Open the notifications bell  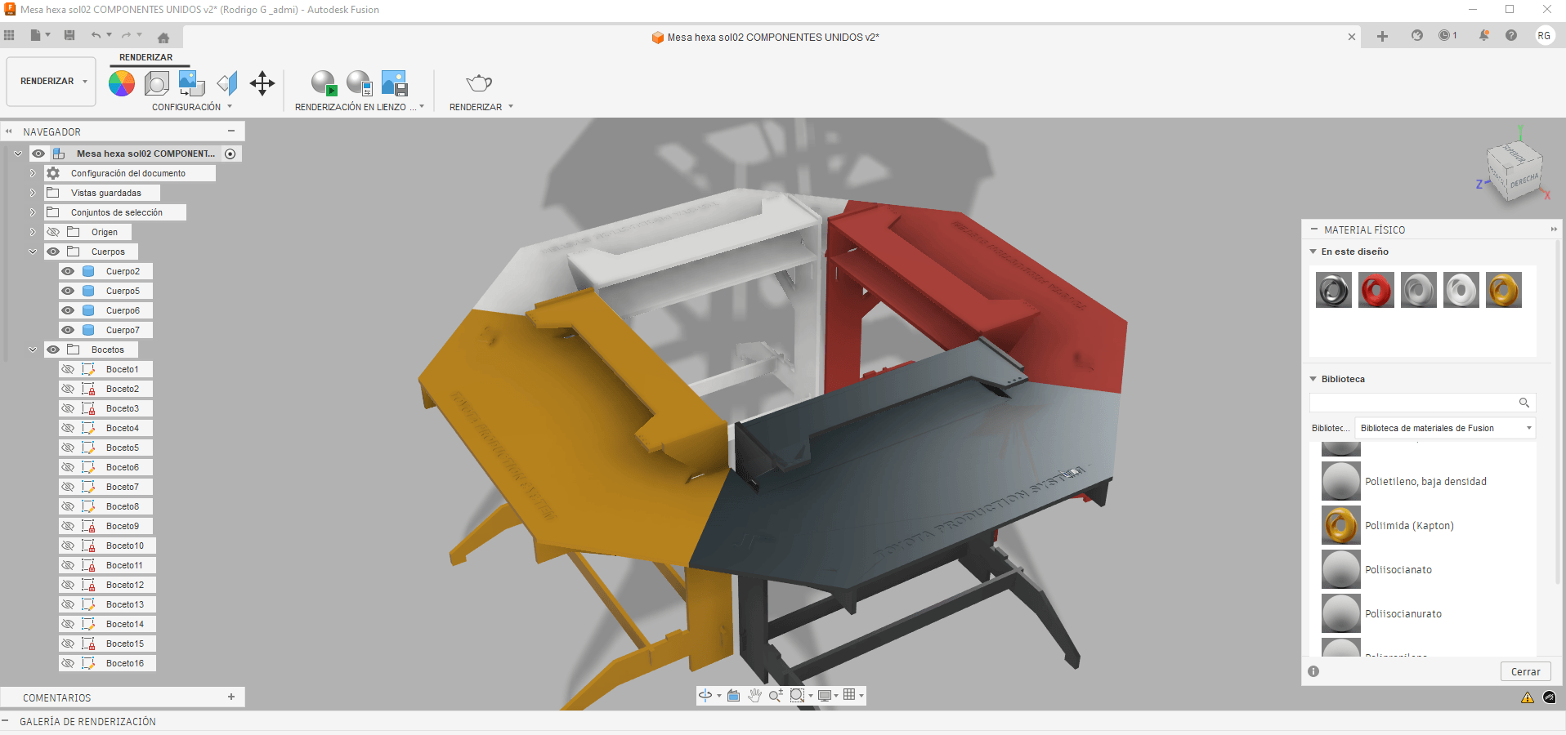1483,36
